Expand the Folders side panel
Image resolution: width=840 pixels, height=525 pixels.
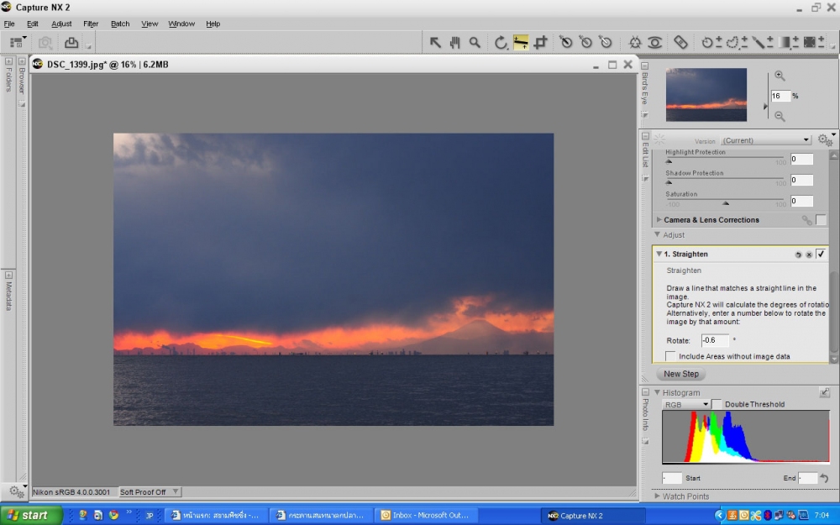(x=8, y=61)
